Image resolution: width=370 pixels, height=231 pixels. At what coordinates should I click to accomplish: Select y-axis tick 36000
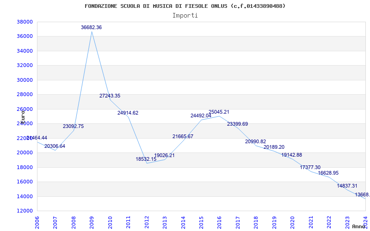click(25, 36)
